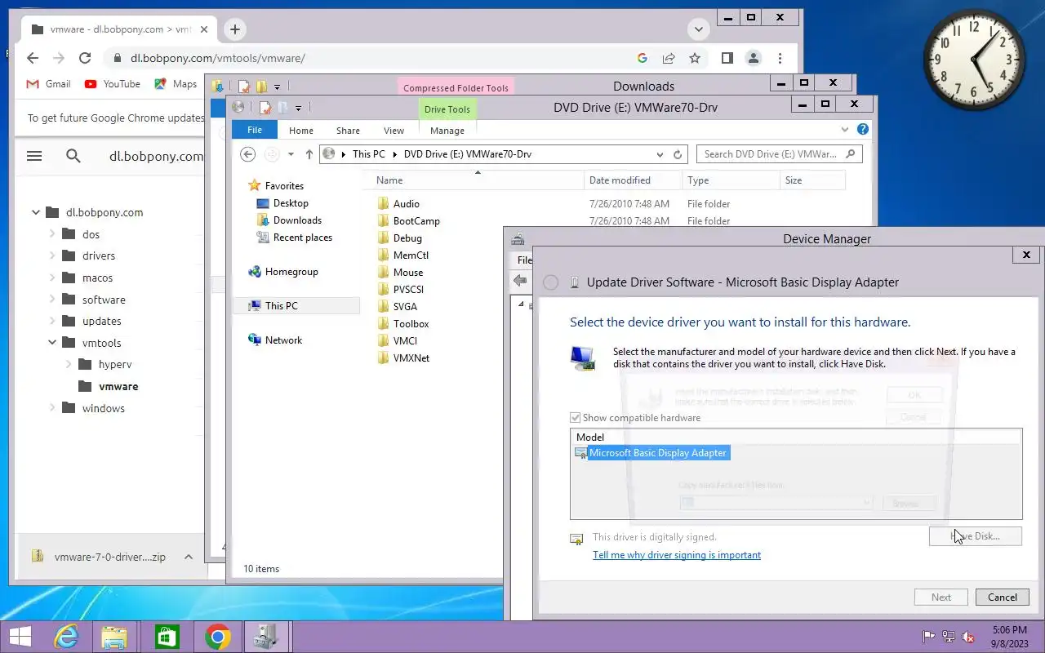Click Homegroup in navigation pane
1045x653 pixels.
(x=291, y=272)
